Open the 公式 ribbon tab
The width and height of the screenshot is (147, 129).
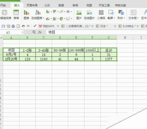(x=47, y=5)
